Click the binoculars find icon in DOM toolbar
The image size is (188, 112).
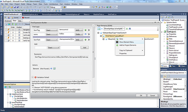130,29
